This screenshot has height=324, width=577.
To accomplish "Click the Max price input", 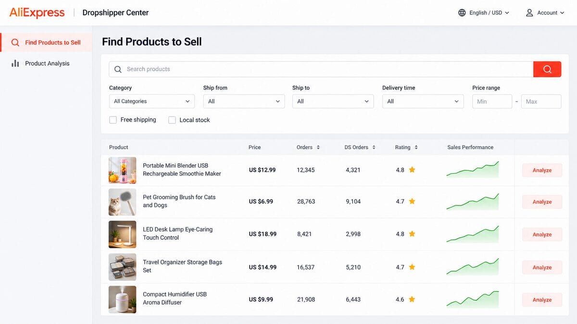I will [x=541, y=101].
